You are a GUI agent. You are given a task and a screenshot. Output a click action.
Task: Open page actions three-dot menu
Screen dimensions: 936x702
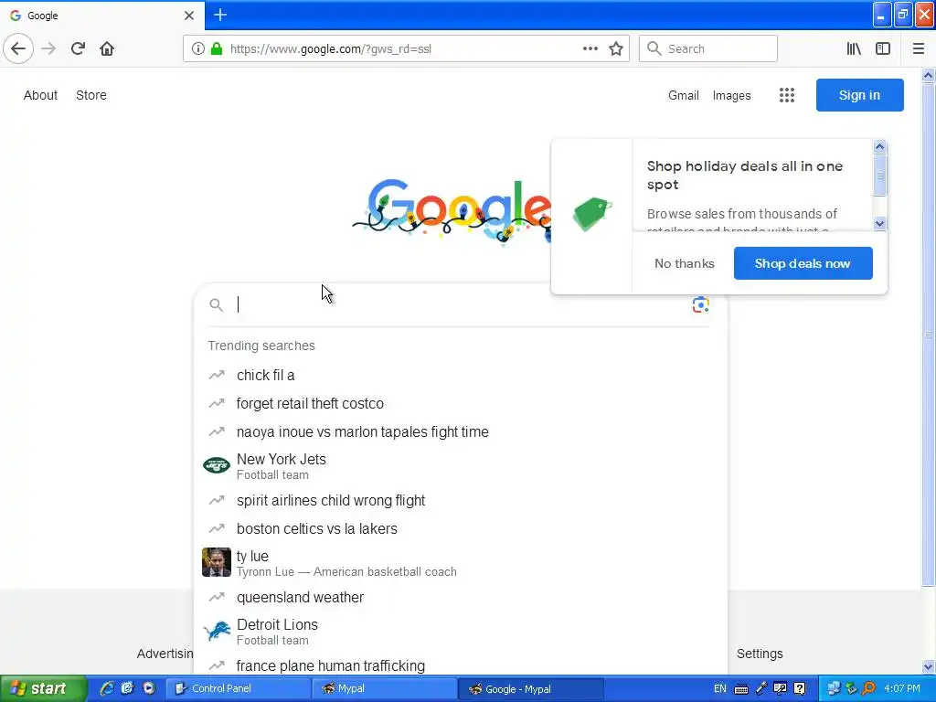pyautogui.click(x=590, y=49)
